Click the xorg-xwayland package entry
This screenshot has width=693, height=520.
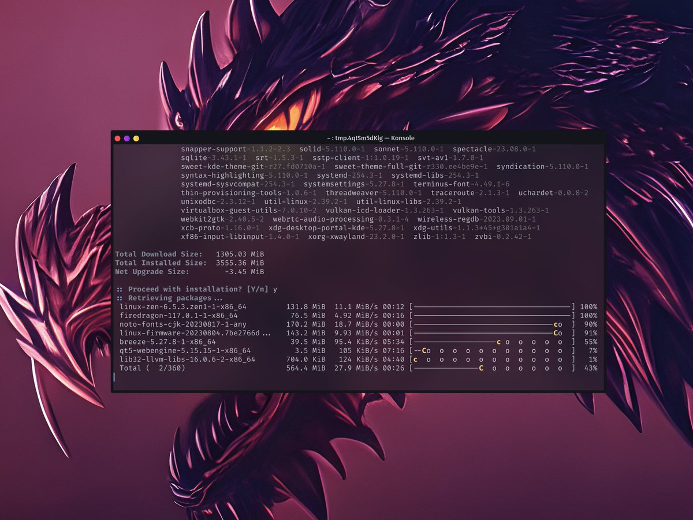tap(356, 237)
